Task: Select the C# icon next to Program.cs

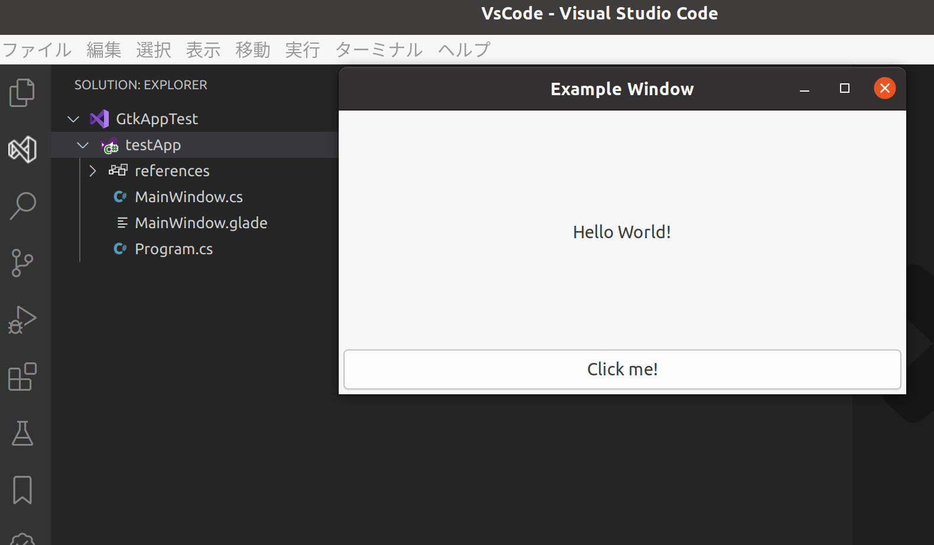Action: click(120, 249)
